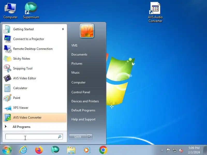The image size is (207, 155).
Task: Select the Calculator text entry
Action: pos(20,88)
